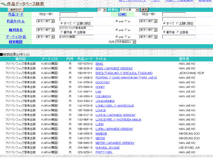Click 権利者名 field containing フジパシフィック音楽出版
This screenshot has width=213, height=158.
coord(76,28)
